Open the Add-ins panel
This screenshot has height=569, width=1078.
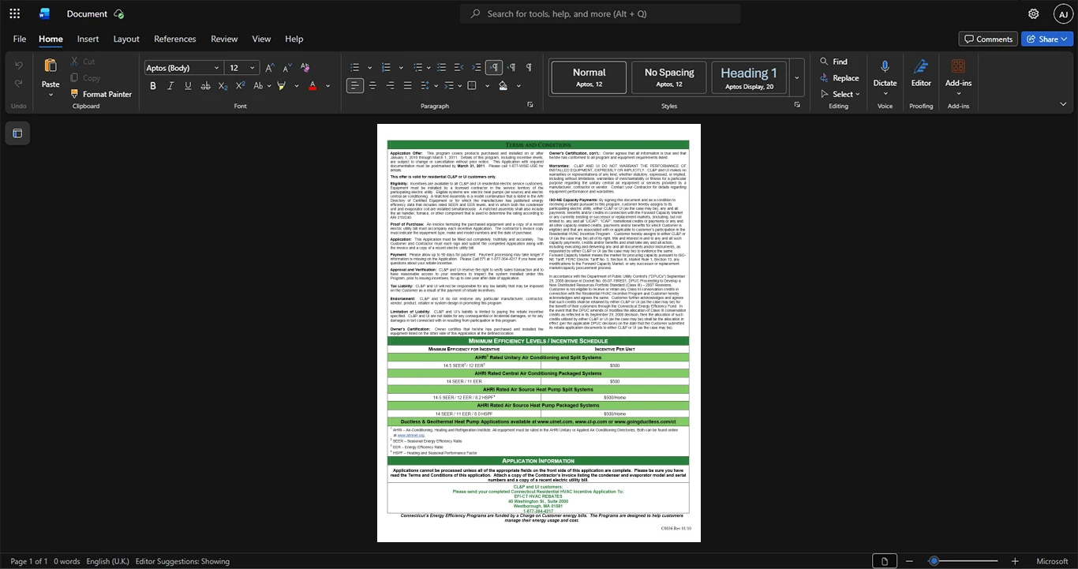pyautogui.click(x=958, y=73)
